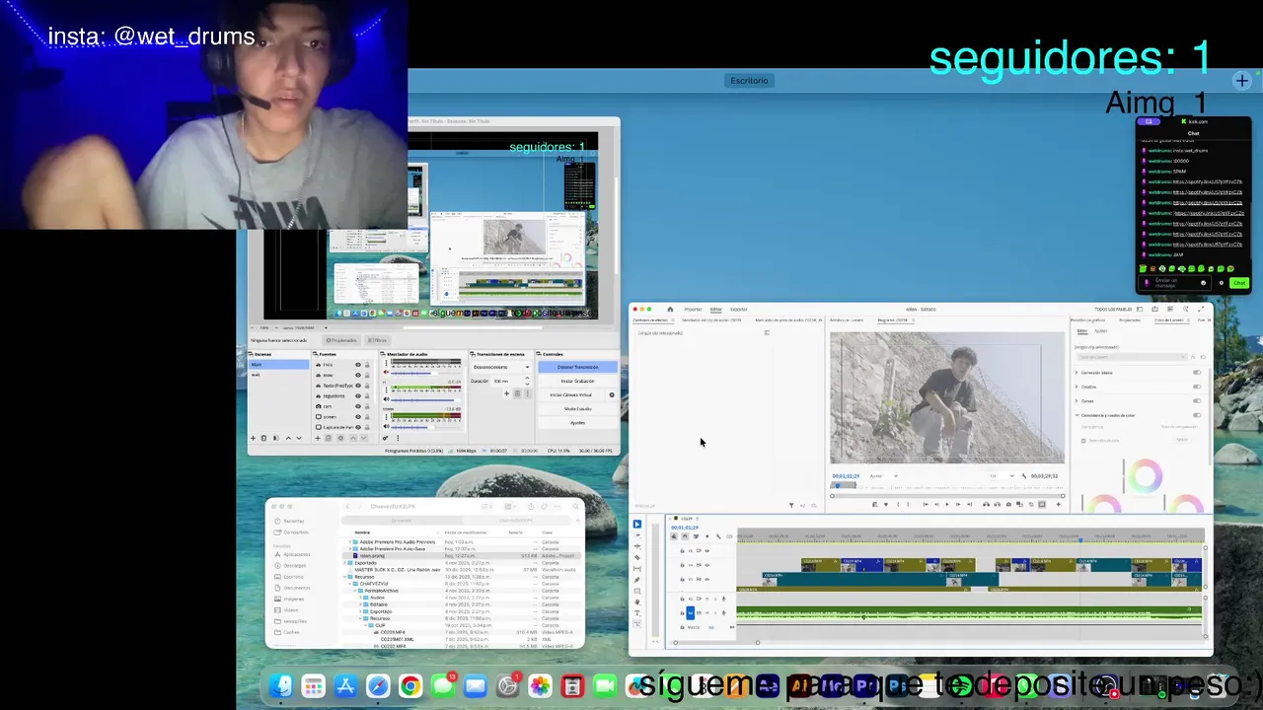The height and width of the screenshot is (710, 1263).
Task: Switch to the Importar tab in Premiere
Action: (693, 309)
